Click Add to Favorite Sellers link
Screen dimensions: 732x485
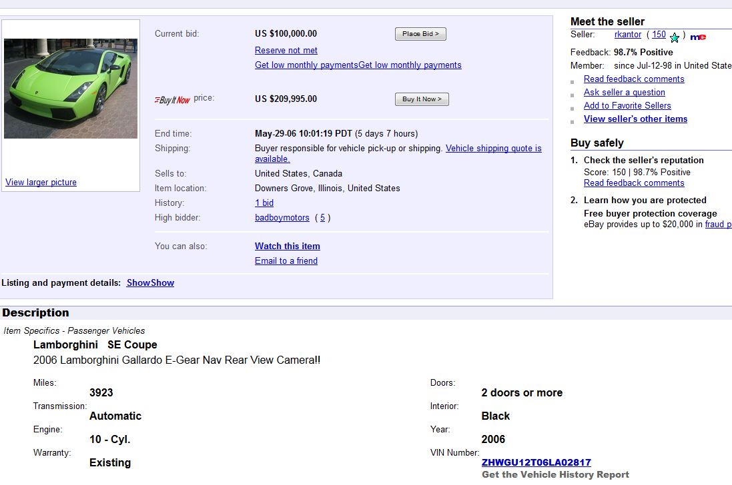pyautogui.click(x=627, y=106)
